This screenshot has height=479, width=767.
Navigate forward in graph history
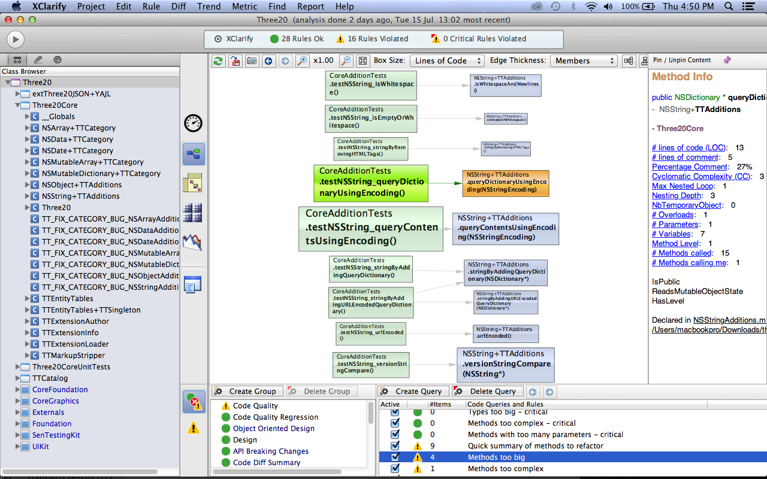click(x=285, y=61)
